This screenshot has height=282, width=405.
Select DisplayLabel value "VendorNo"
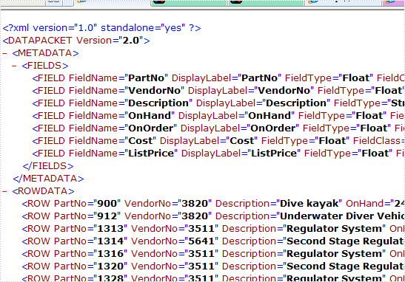[x=284, y=91]
